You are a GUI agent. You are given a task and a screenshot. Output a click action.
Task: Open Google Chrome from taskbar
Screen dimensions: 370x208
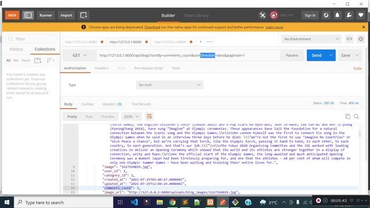click(172, 202)
